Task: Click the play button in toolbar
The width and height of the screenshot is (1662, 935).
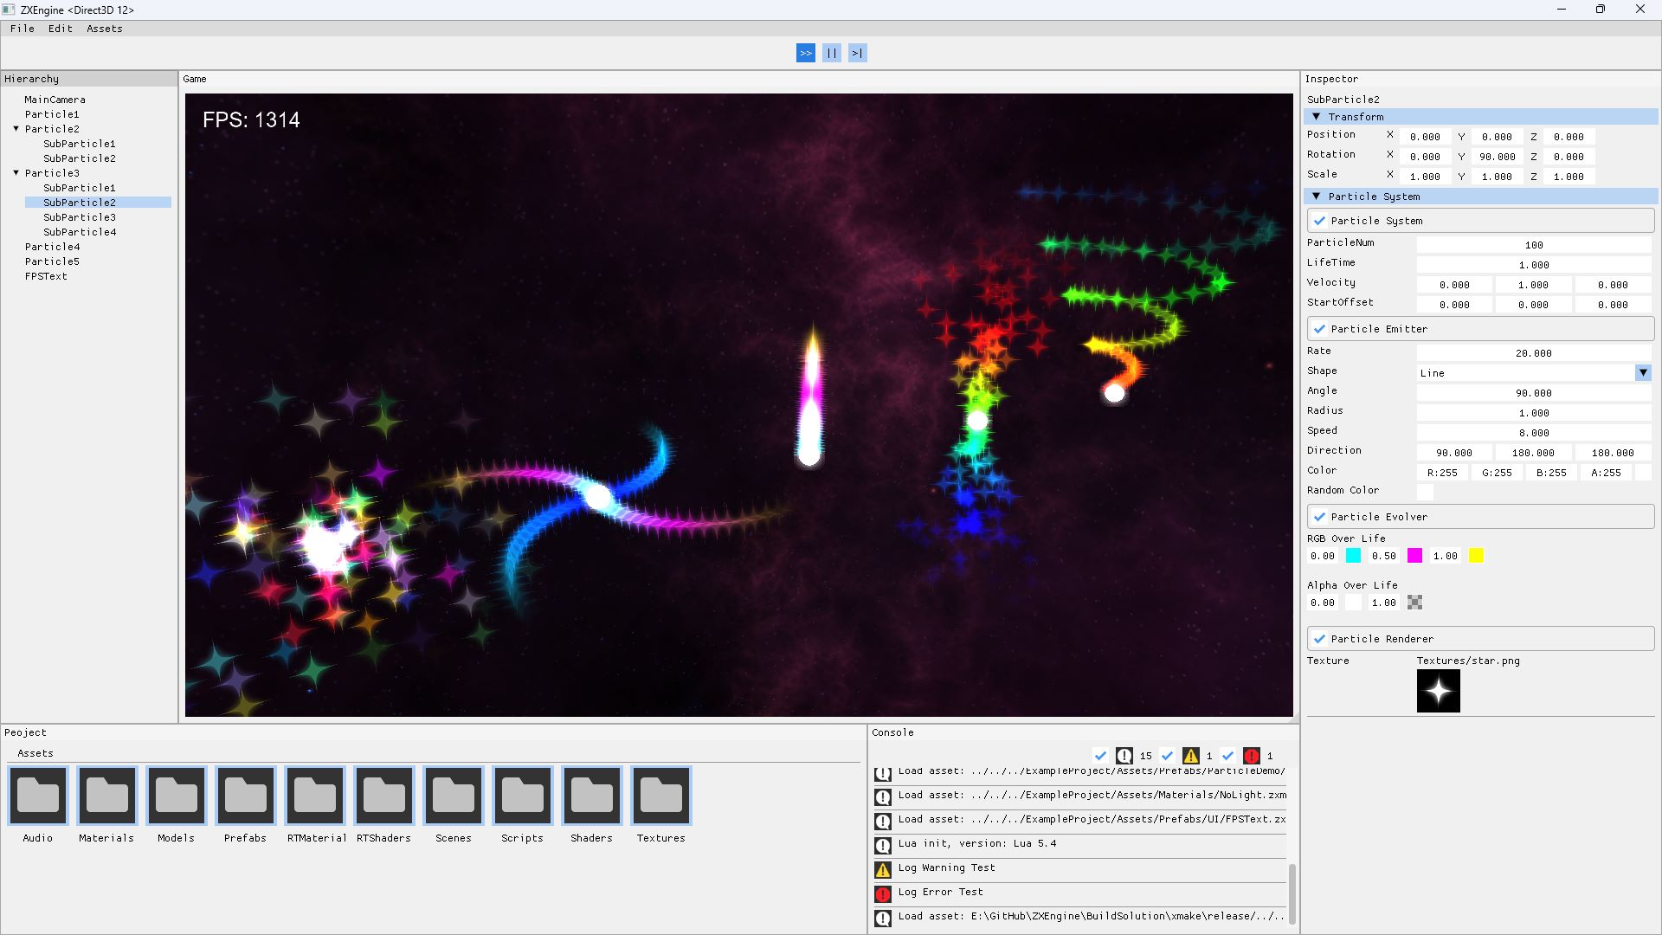Action: coord(805,53)
